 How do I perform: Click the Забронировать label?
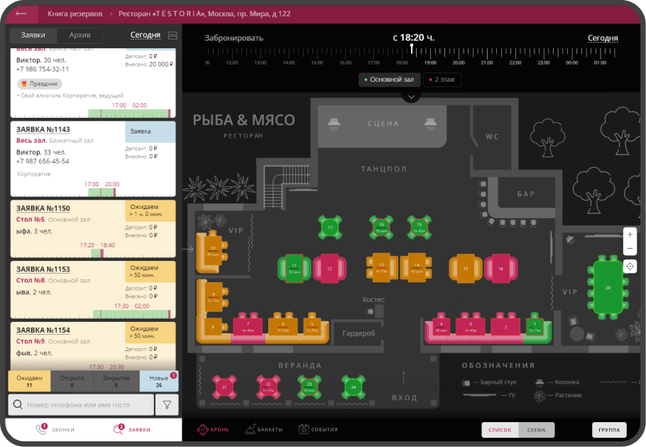click(234, 38)
